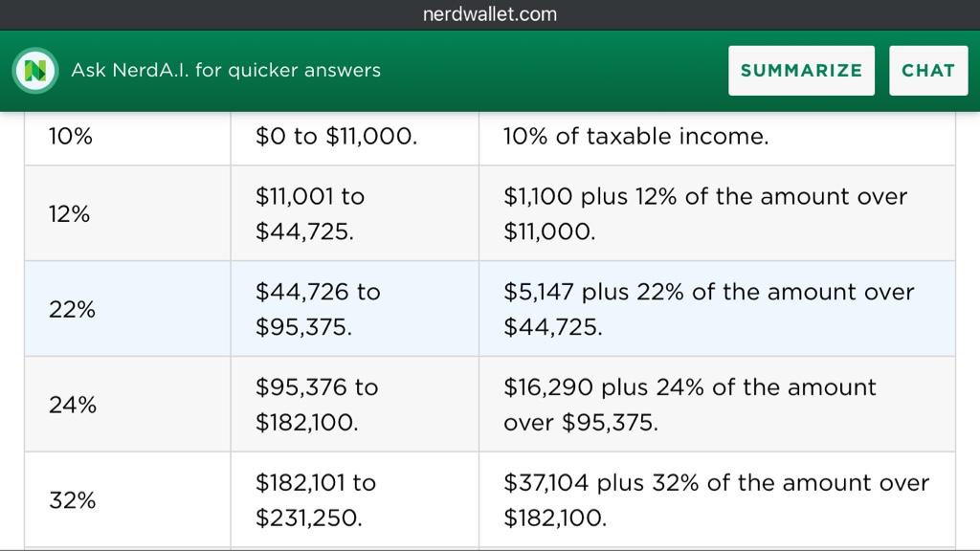Screen dimensions: 980x551
Task: Click the $0 to $11,000 bracket cell
Action: 355,138
